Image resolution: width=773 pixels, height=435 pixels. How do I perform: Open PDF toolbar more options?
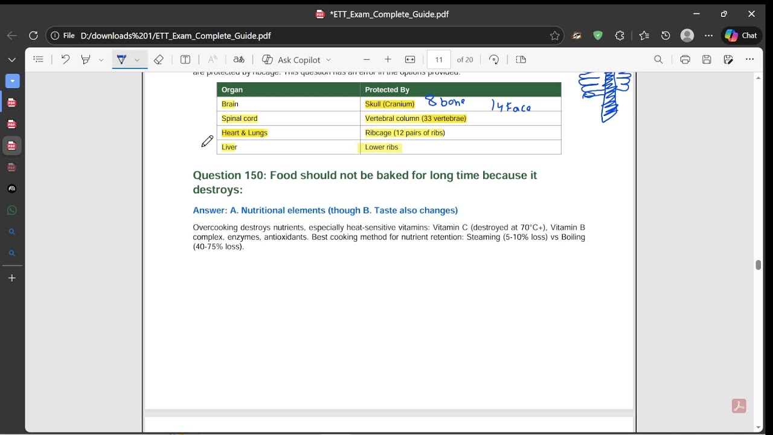[749, 59]
